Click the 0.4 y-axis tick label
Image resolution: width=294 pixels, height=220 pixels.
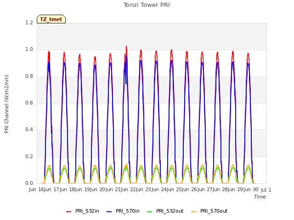tap(29, 129)
